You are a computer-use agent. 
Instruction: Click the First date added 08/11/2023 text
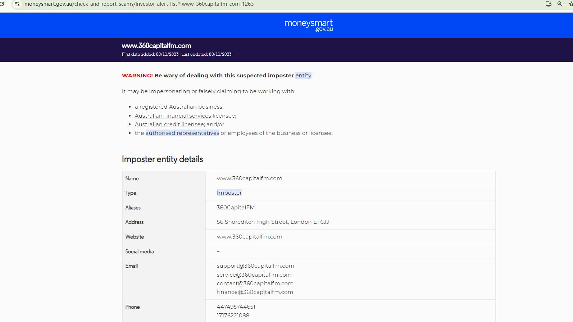(150, 54)
